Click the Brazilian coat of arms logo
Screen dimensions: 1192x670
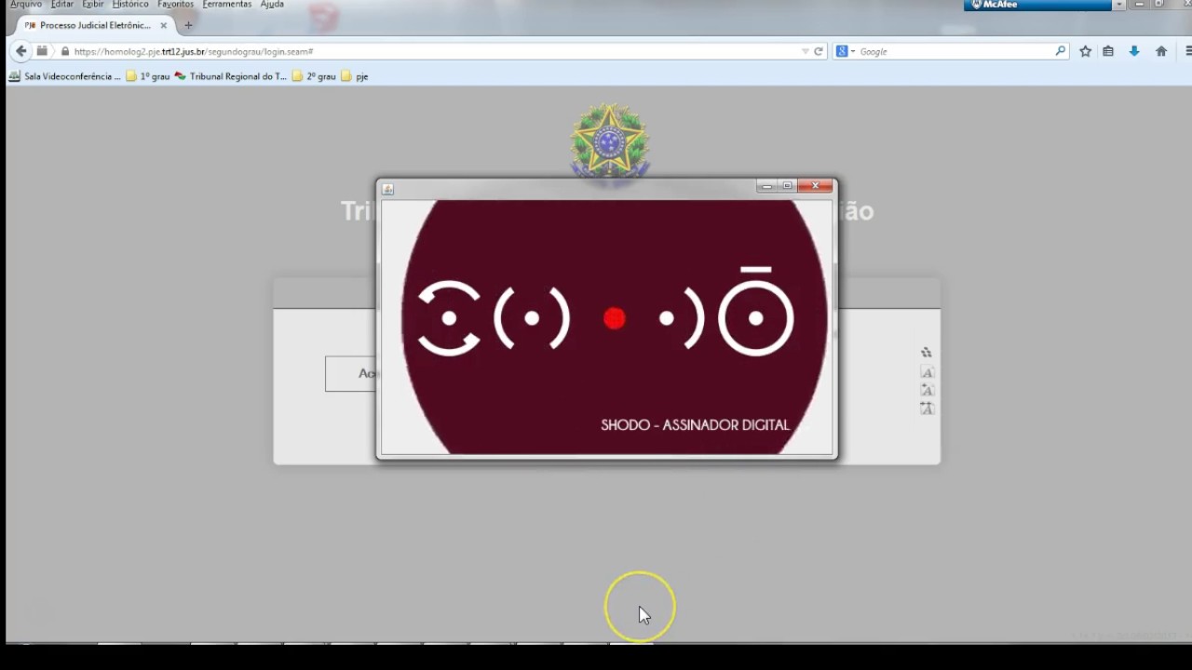tap(609, 140)
